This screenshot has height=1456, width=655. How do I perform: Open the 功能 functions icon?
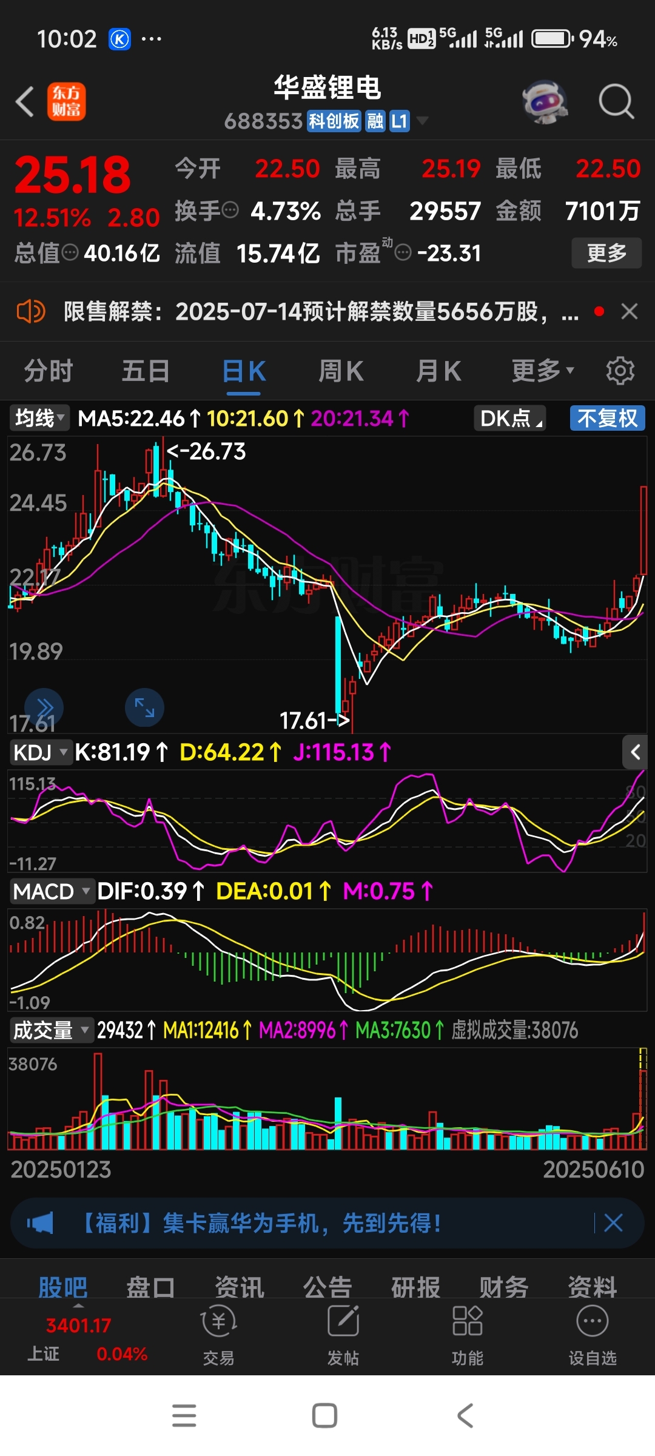click(x=468, y=1335)
